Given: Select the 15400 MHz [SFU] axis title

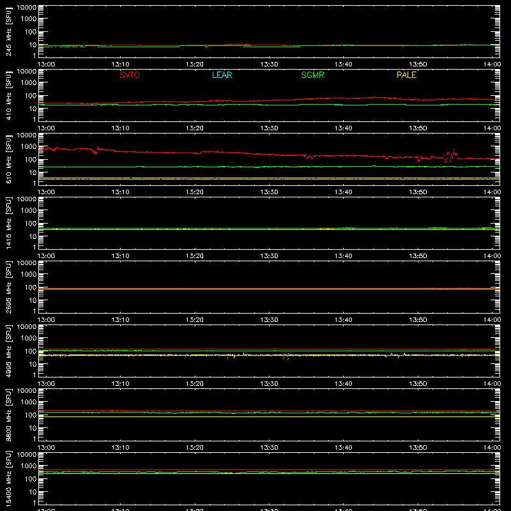Looking at the screenshot, I should (8, 478).
